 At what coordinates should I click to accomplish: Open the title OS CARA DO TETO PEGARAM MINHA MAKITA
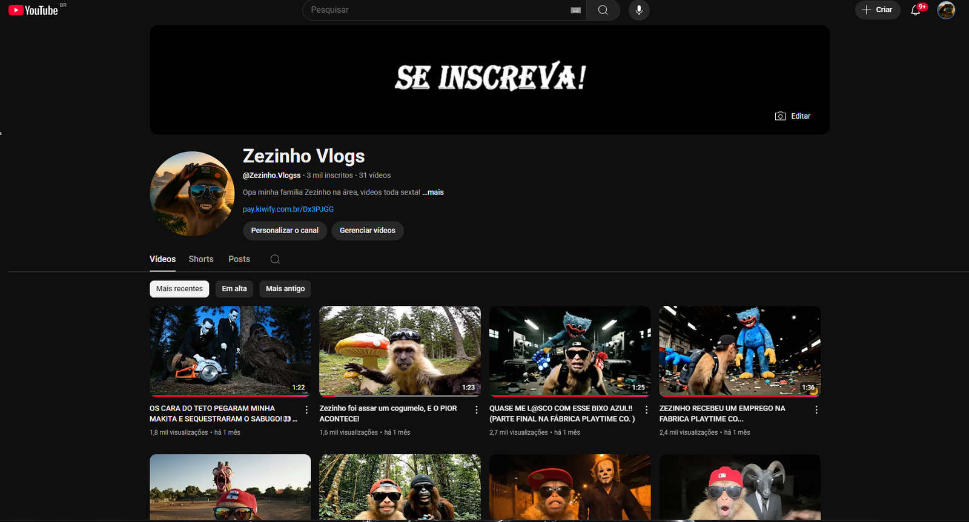click(x=223, y=414)
